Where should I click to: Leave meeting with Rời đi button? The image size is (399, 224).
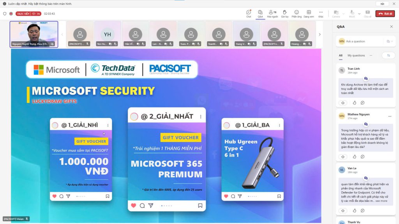(x=385, y=14)
